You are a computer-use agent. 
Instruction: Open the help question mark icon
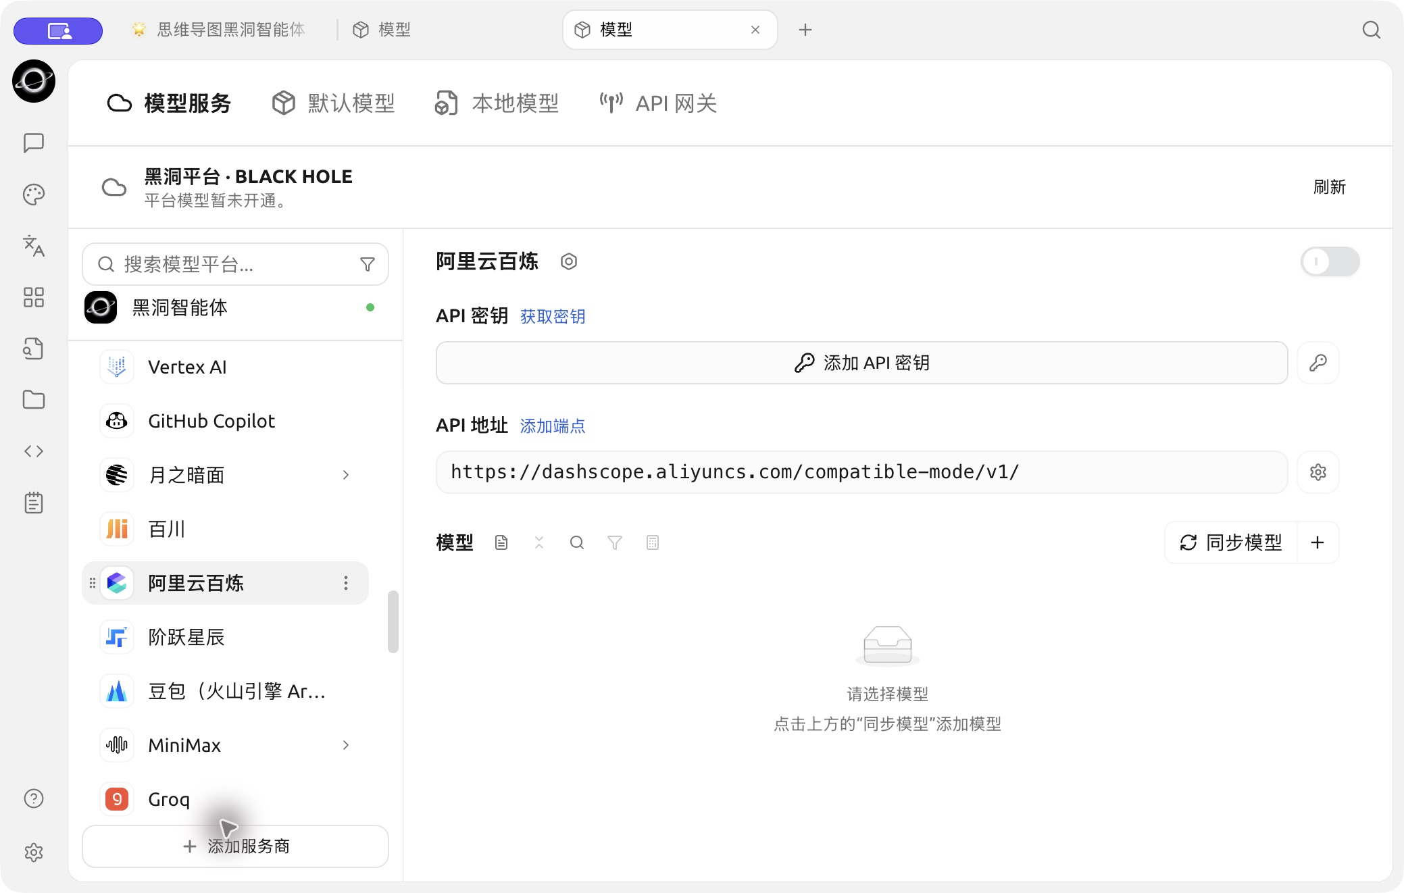click(34, 798)
